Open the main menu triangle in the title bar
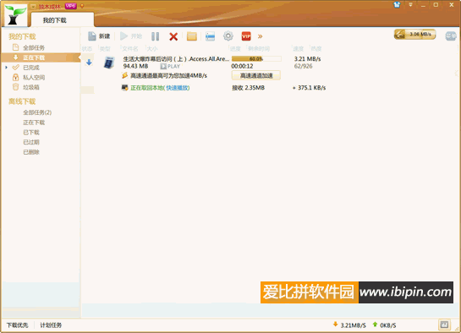Viewport: 461px width, 333px height. pyautogui.click(x=410, y=5)
